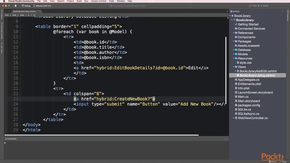
Task: Collapse the BookLibrary project node
Action: click(232, 20)
